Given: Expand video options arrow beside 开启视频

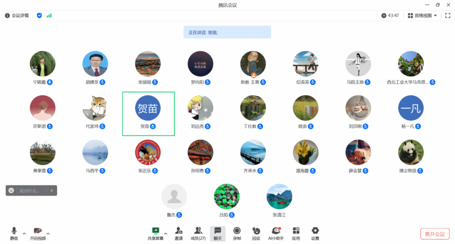Looking at the screenshot, I should coord(48,233).
